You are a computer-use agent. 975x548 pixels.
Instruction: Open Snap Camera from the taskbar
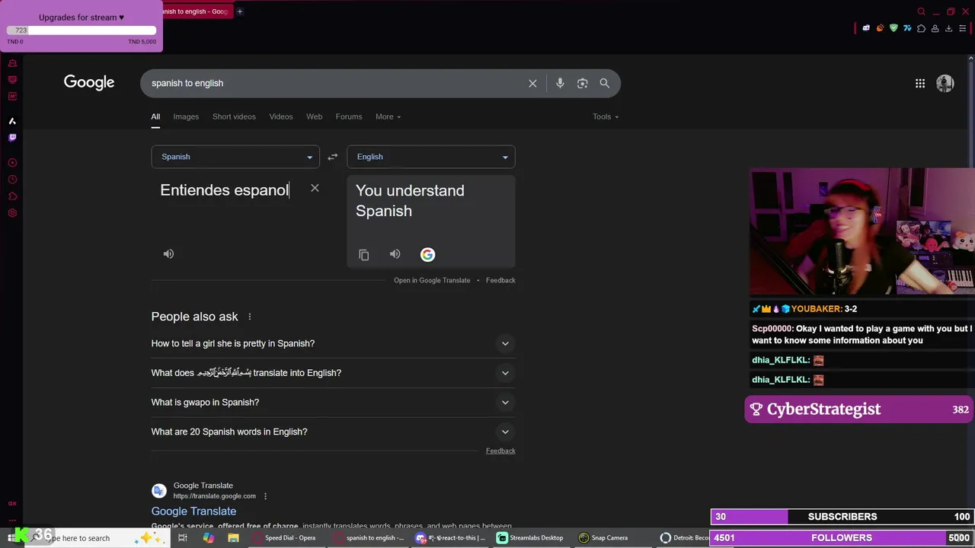[603, 538]
